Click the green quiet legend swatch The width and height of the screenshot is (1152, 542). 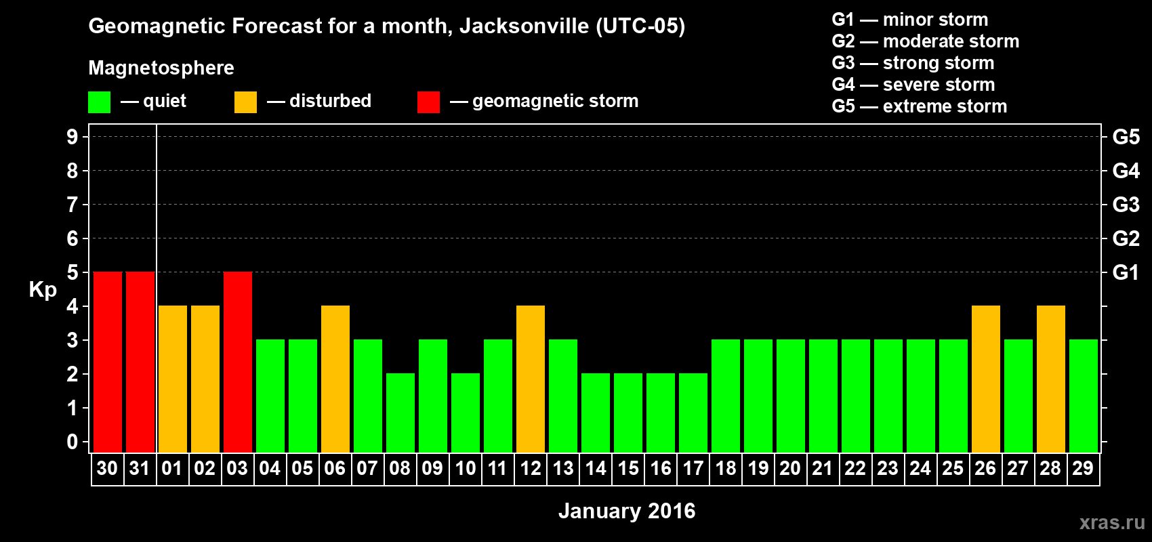pyautogui.click(x=100, y=102)
